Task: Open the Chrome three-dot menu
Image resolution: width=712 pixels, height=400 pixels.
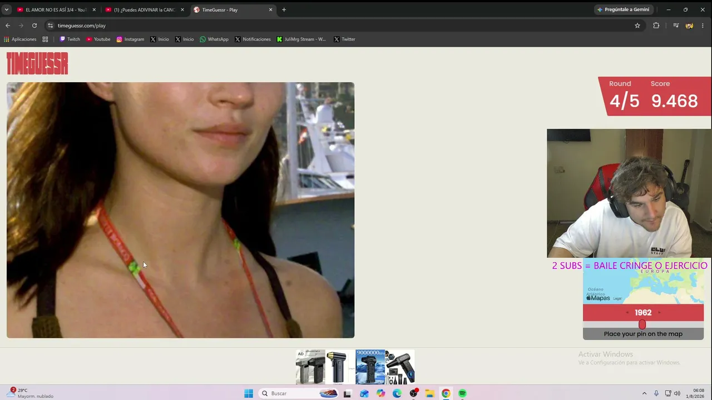Action: tap(703, 26)
